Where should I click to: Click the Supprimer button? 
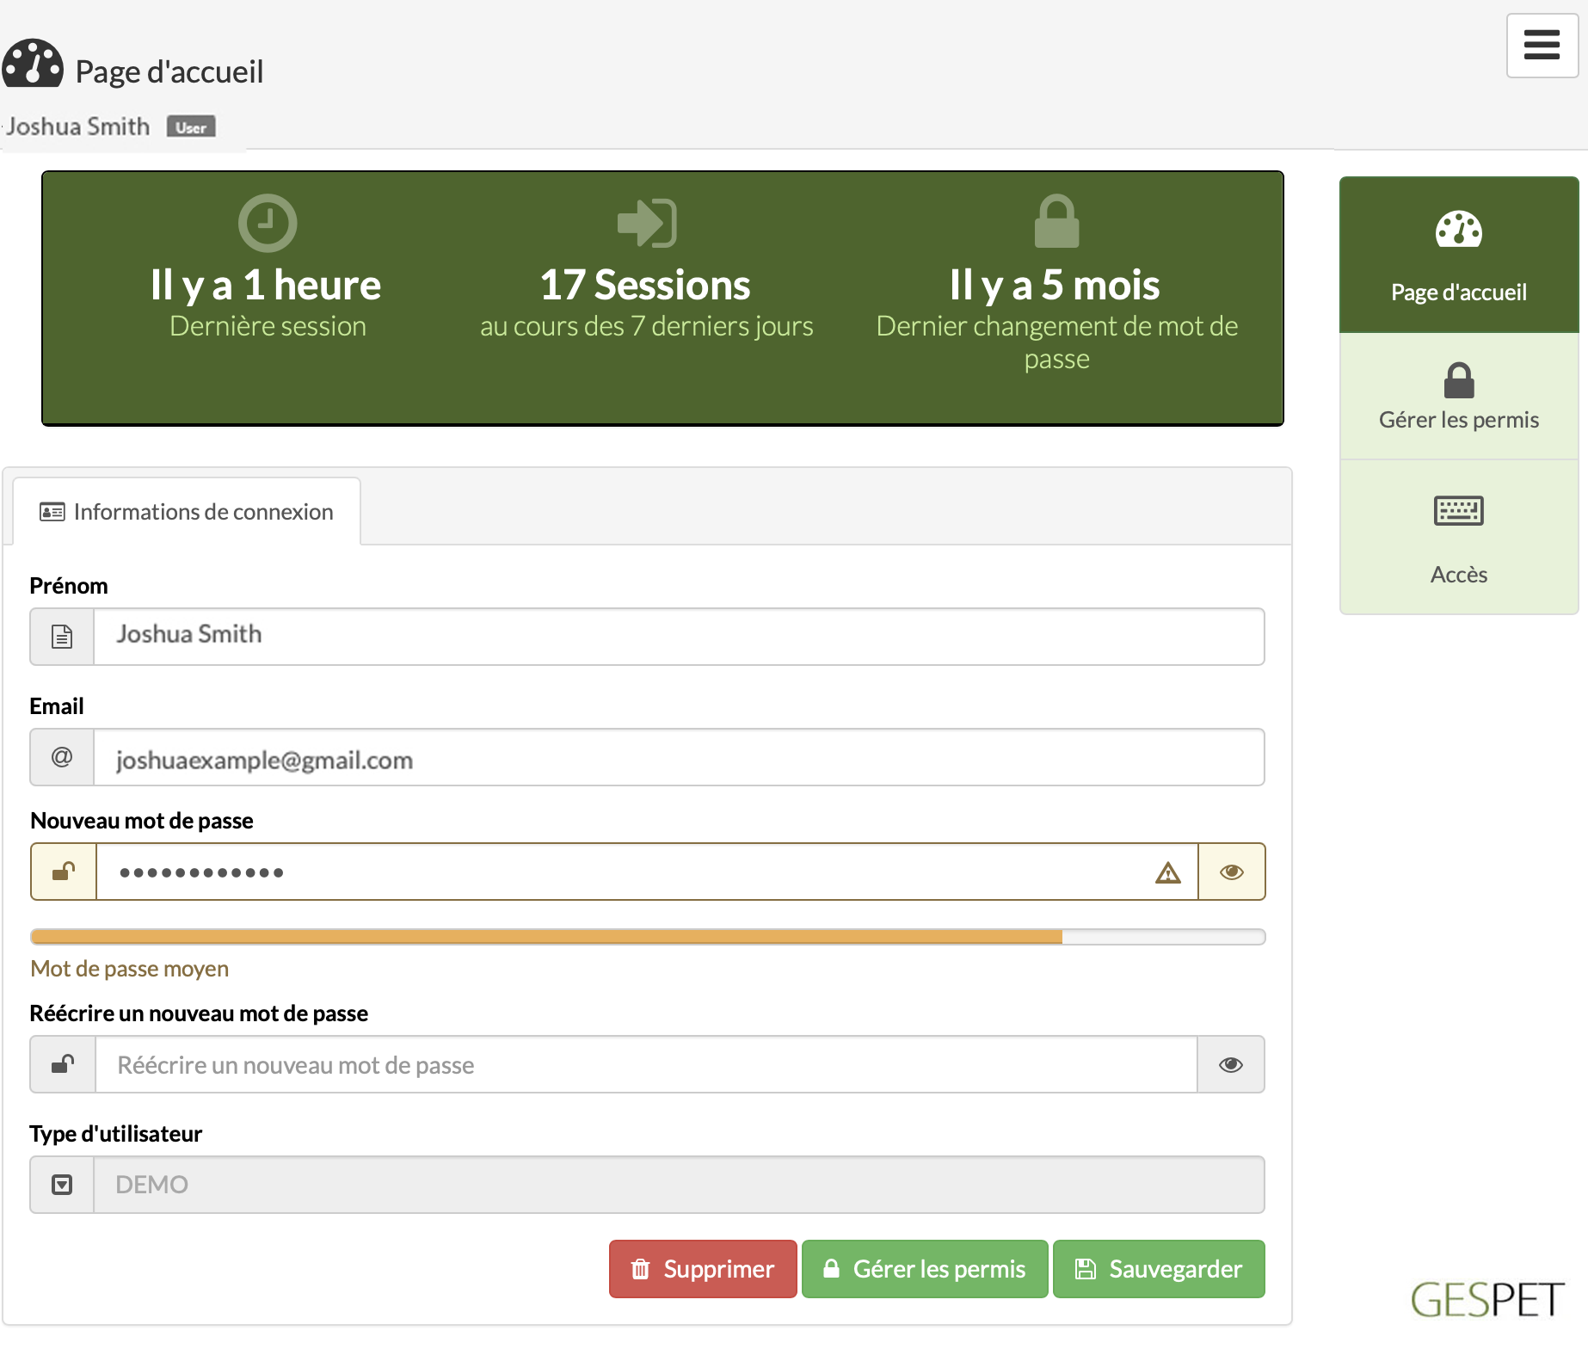tap(703, 1269)
